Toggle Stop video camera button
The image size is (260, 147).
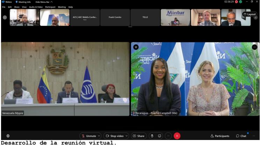tap(114, 136)
